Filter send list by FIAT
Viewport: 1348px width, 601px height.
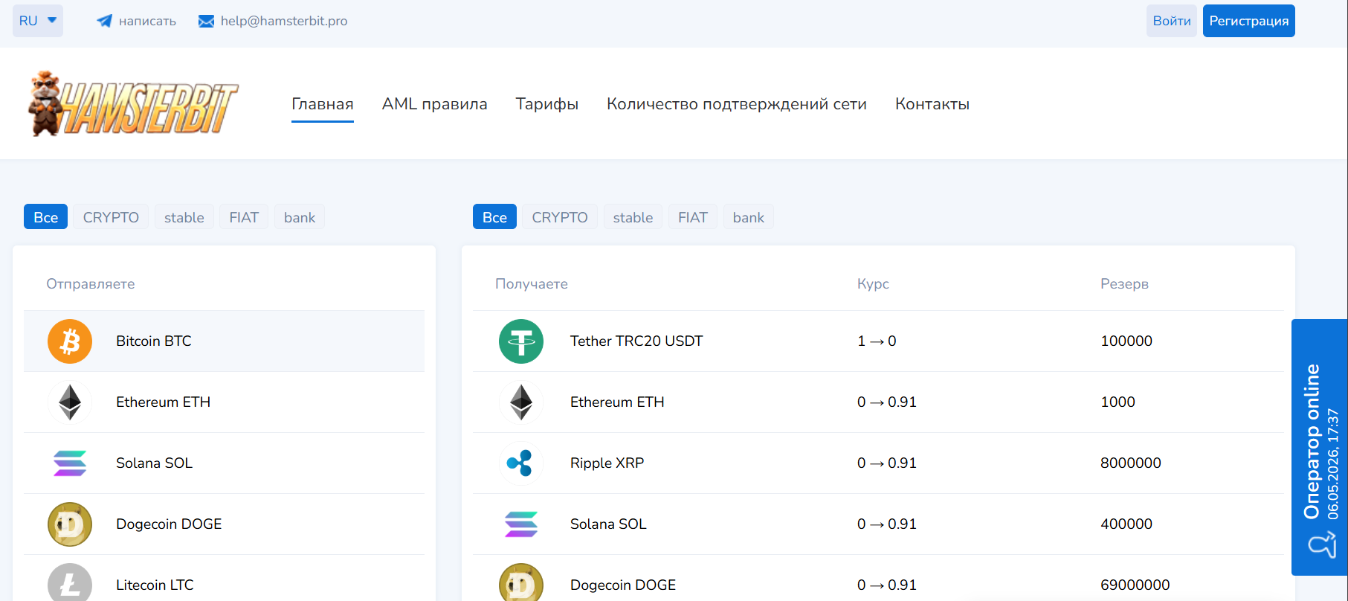pos(244,217)
